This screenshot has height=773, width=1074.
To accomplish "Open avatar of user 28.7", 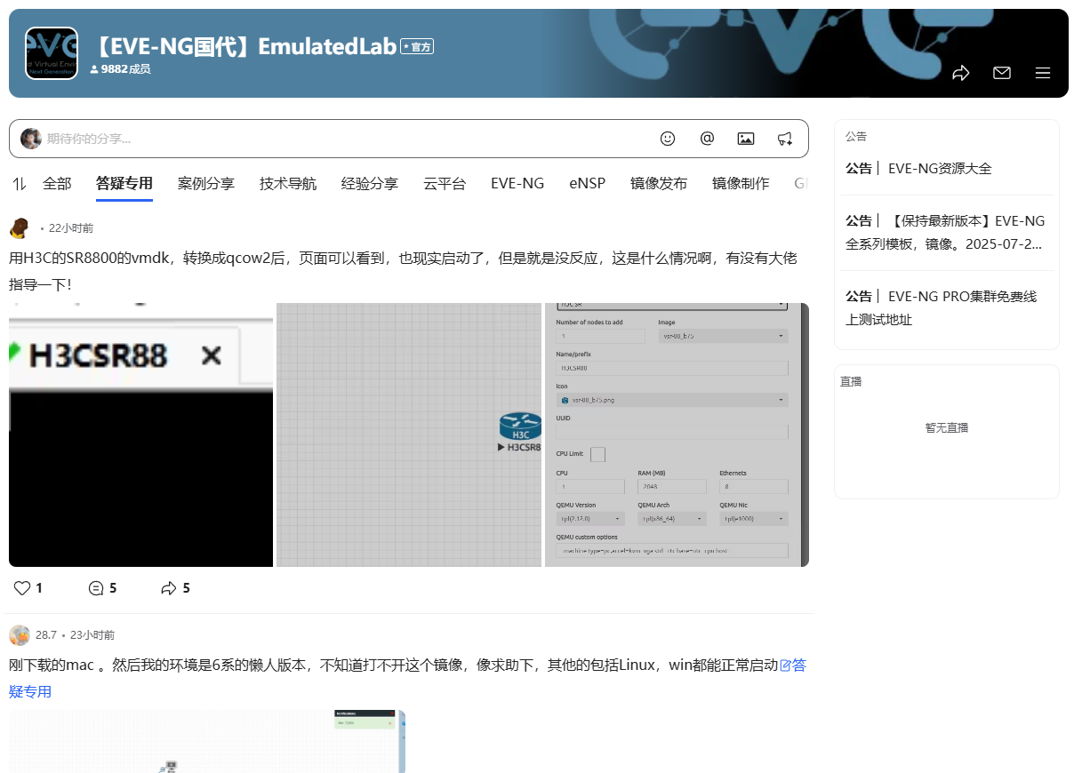I will pos(20,635).
